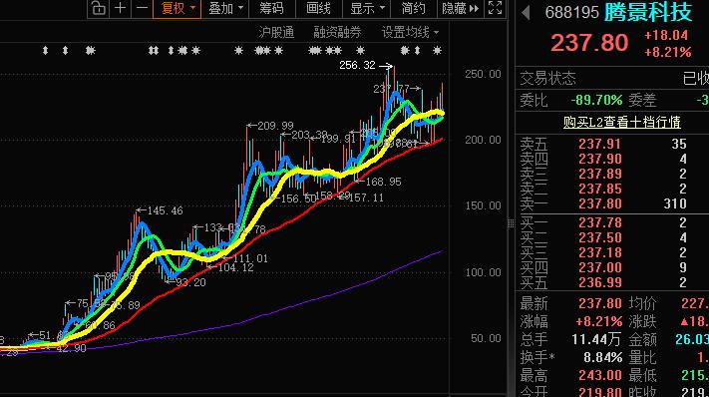Screen dimensions: 709x397
Task: Click the current price 237.80 header
Action: point(589,43)
